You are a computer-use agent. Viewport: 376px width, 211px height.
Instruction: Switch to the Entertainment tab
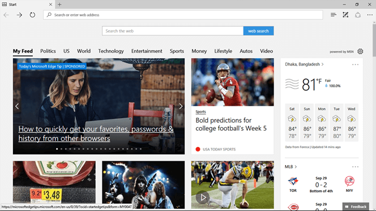[x=147, y=51]
